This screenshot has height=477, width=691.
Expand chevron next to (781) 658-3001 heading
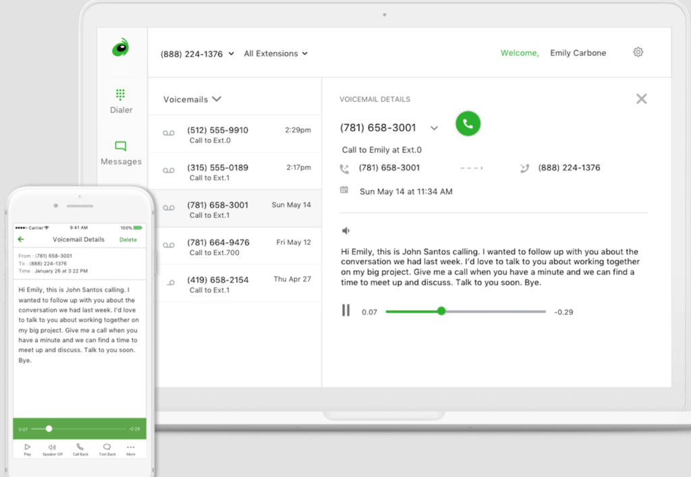[434, 128]
